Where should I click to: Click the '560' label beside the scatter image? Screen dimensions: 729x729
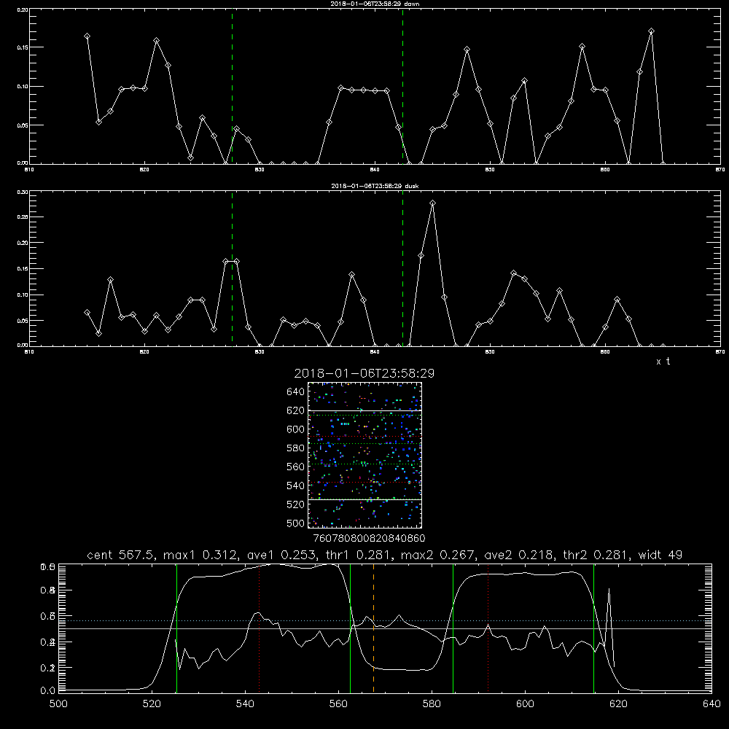click(x=296, y=467)
